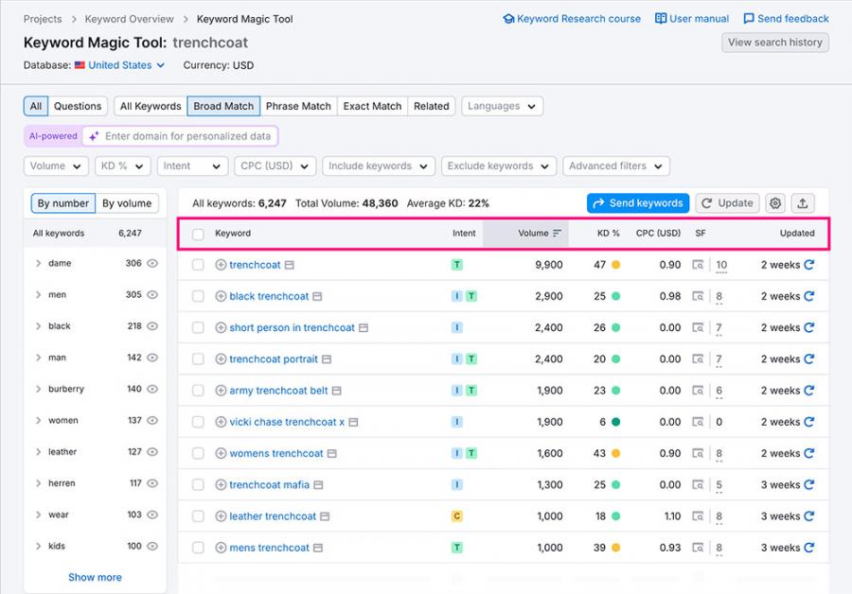The width and height of the screenshot is (852, 594).
Task: Refresh the mens trenchcoat row data
Action: click(809, 548)
